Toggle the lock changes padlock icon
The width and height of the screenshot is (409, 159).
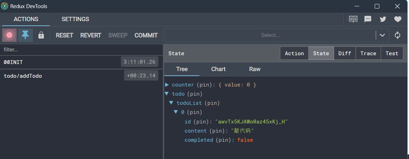[x=41, y=35]
